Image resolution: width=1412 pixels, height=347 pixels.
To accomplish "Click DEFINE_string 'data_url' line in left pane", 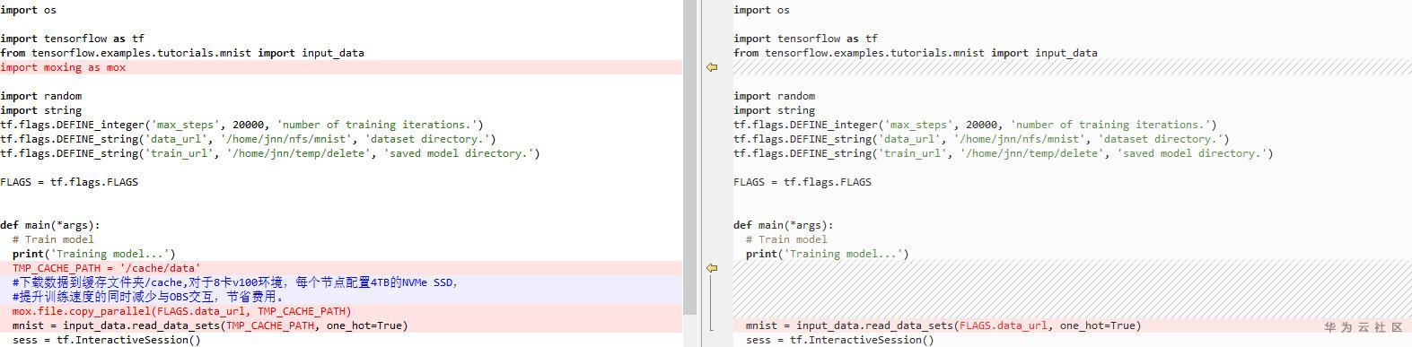I will [x=248, y=139].
